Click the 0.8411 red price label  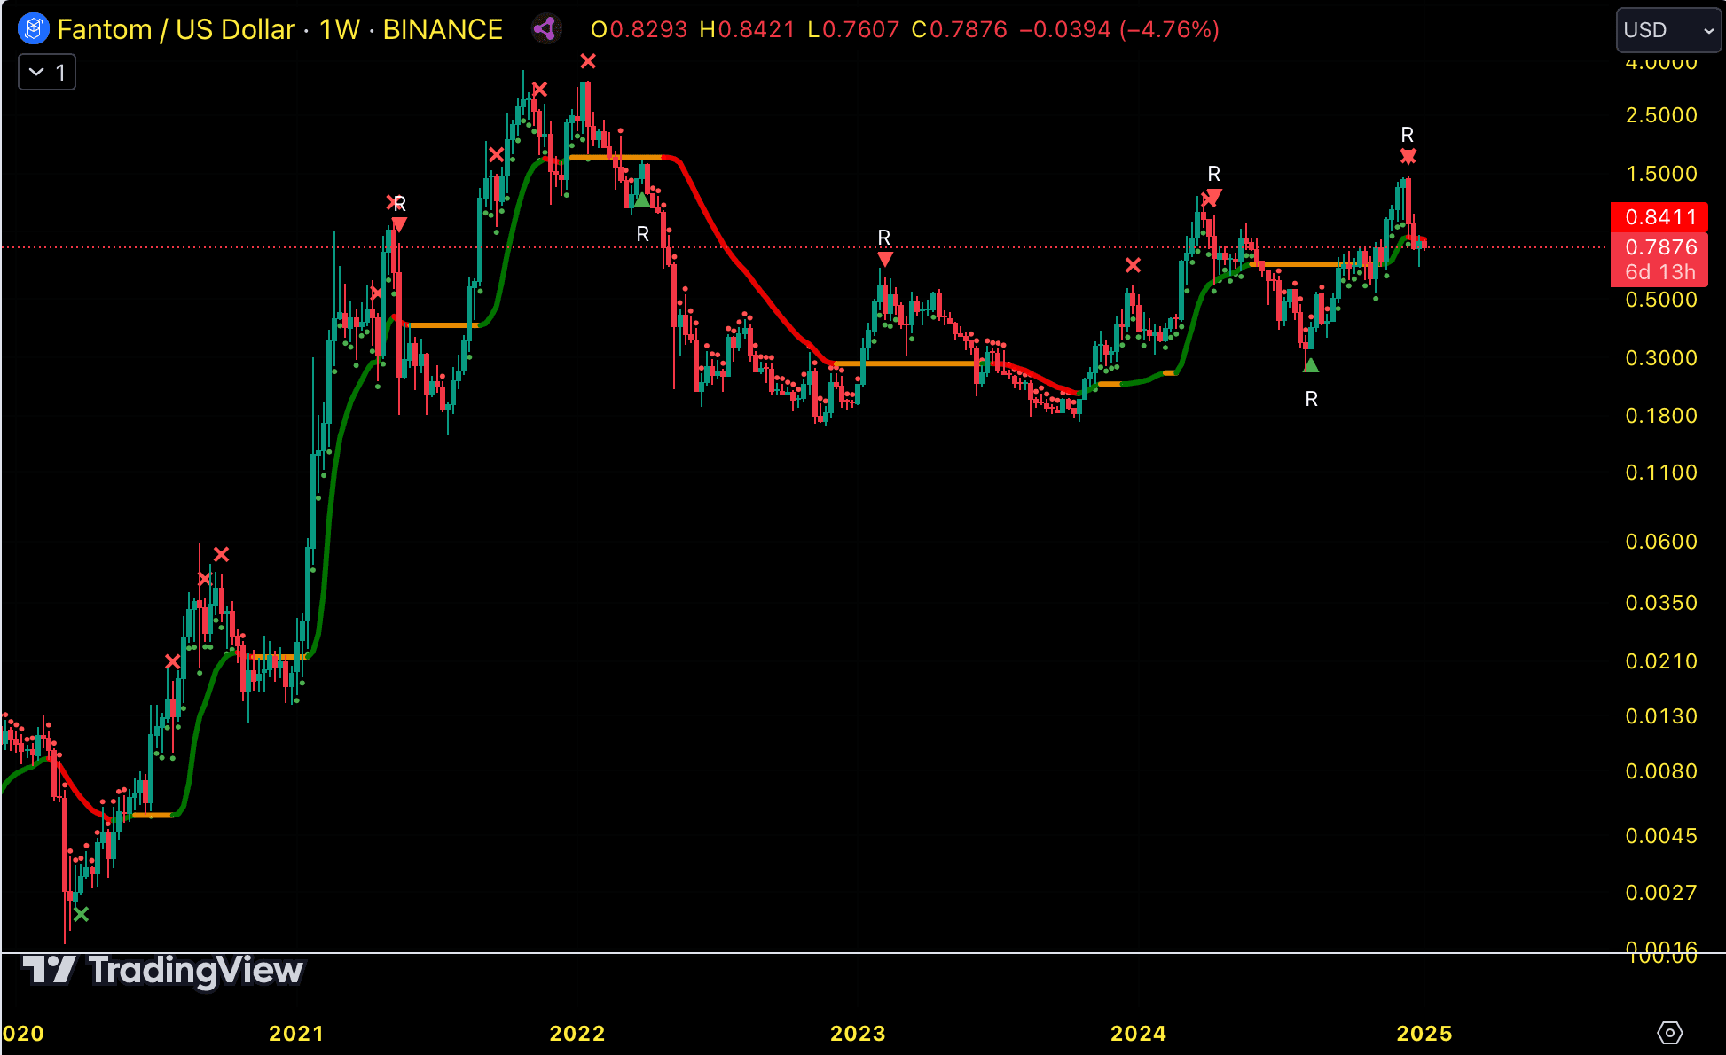pyautogui.click(x=1659, y=216)
